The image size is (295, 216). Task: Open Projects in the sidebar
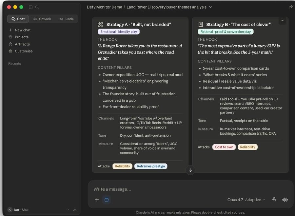(x=22, y=37)
